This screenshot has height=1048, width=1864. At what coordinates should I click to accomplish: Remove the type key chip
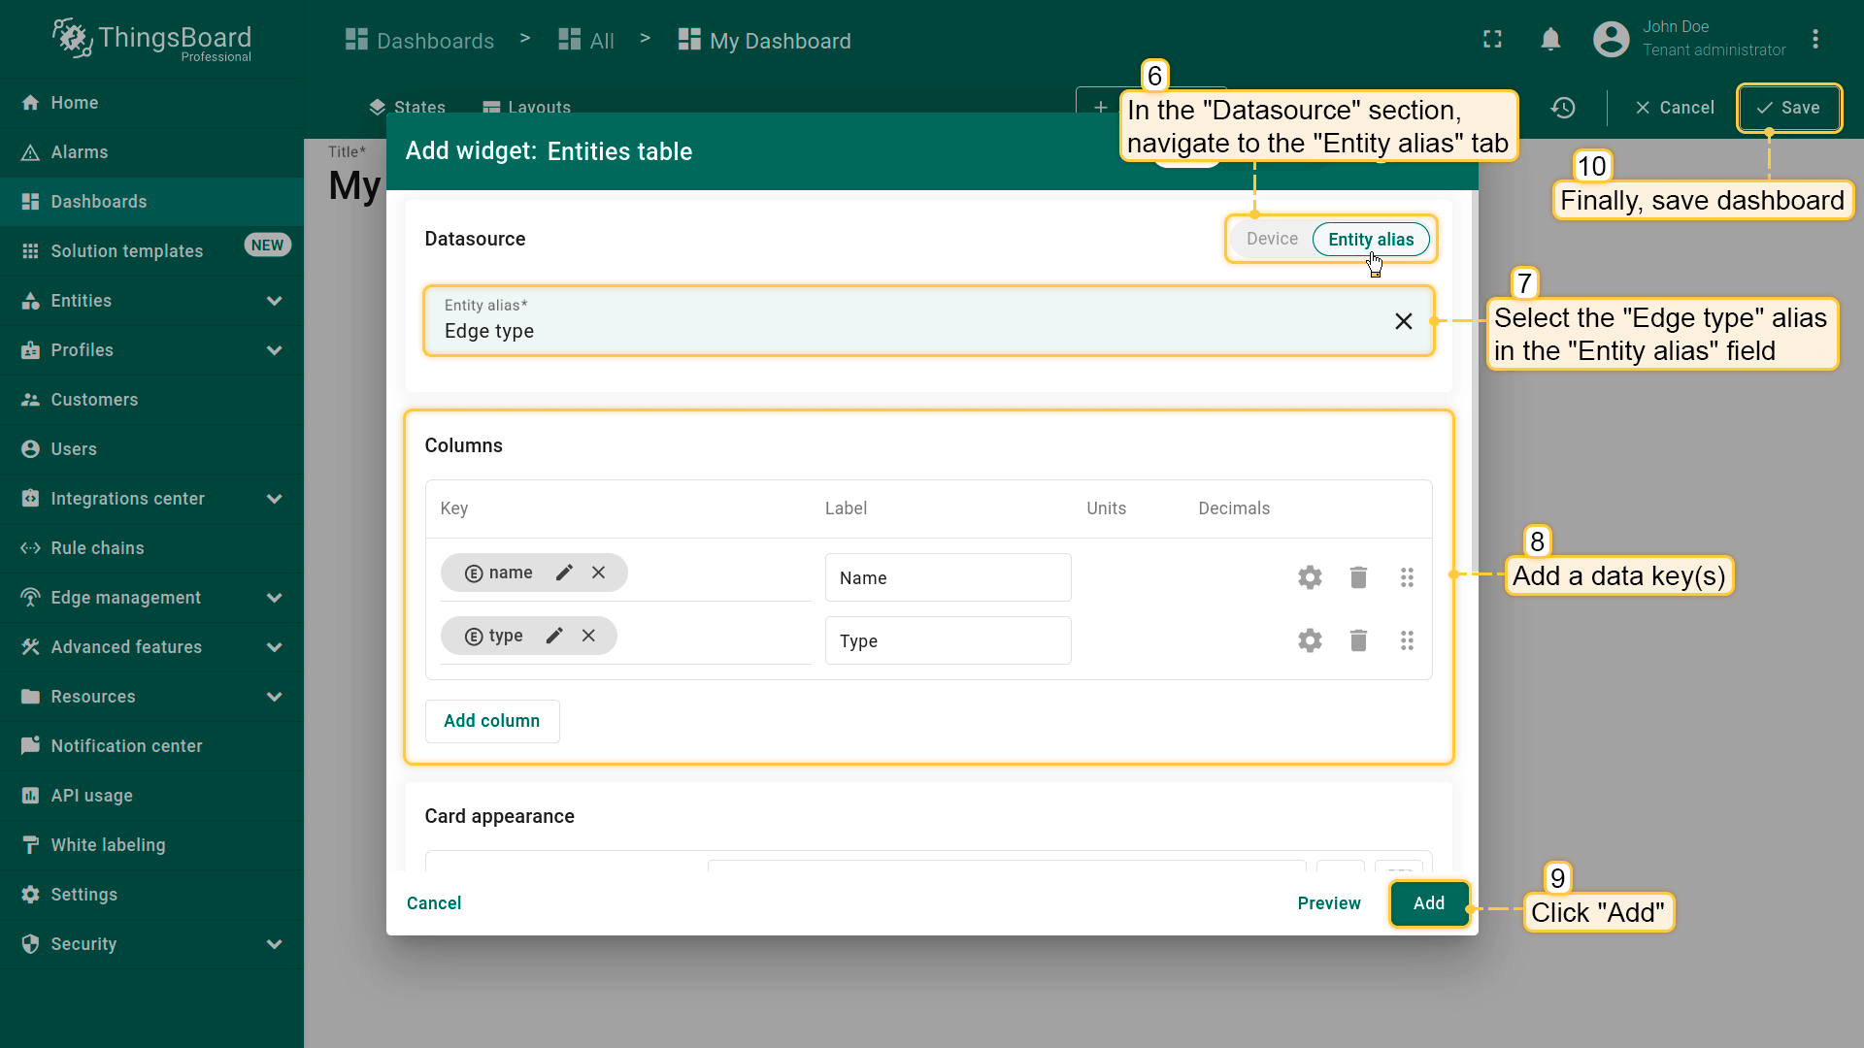(x=588, y=637)
